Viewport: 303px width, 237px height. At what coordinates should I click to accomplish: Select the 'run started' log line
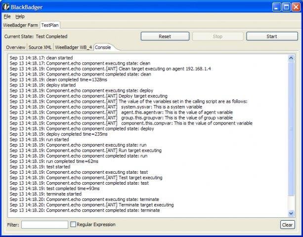click(x=39, y=139)
